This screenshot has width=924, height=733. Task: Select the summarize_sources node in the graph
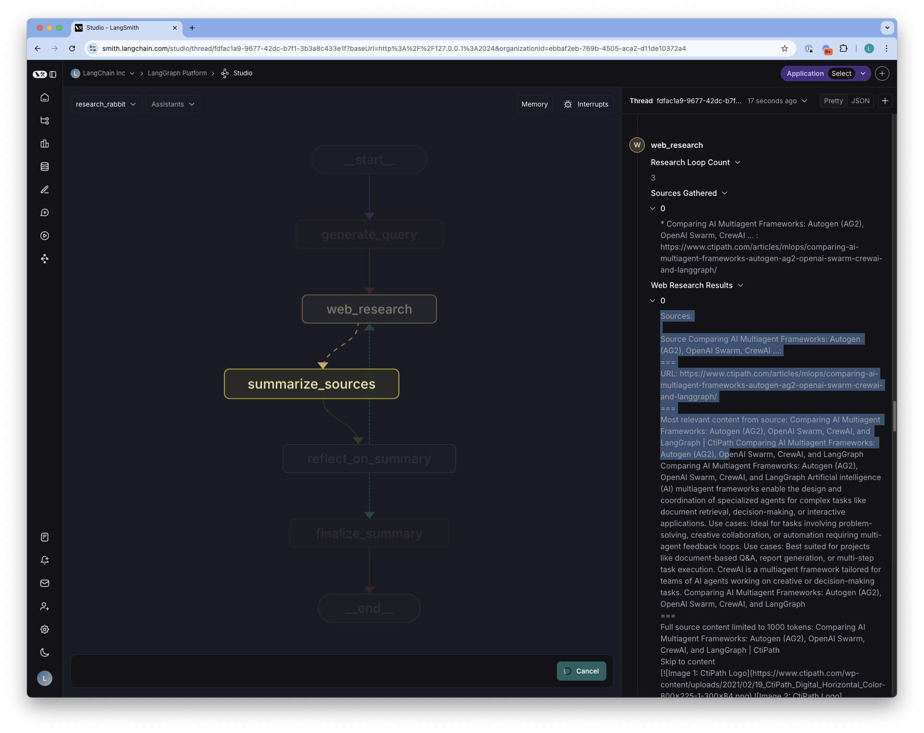[x=311, y=384]
